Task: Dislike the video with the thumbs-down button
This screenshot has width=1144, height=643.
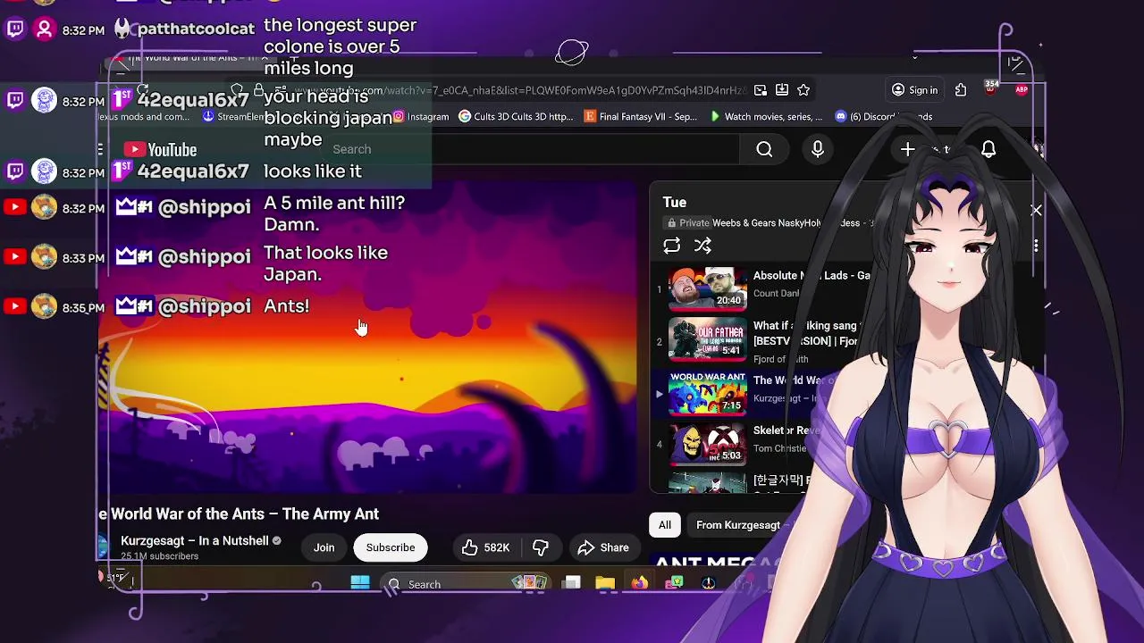Action: click(541, 547)
